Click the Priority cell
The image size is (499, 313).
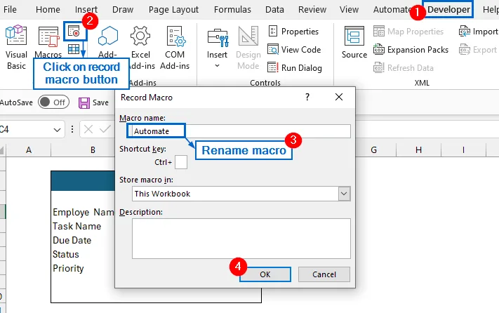[68, 268]
